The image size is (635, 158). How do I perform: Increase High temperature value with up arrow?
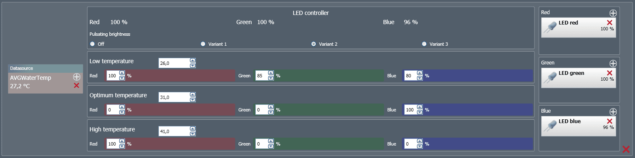[x=193, y=129]
